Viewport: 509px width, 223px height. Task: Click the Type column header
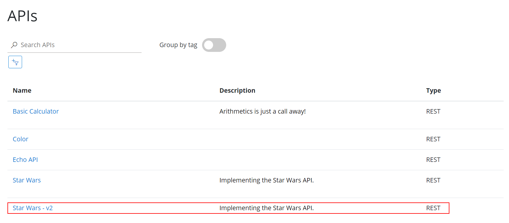(434, 90)
